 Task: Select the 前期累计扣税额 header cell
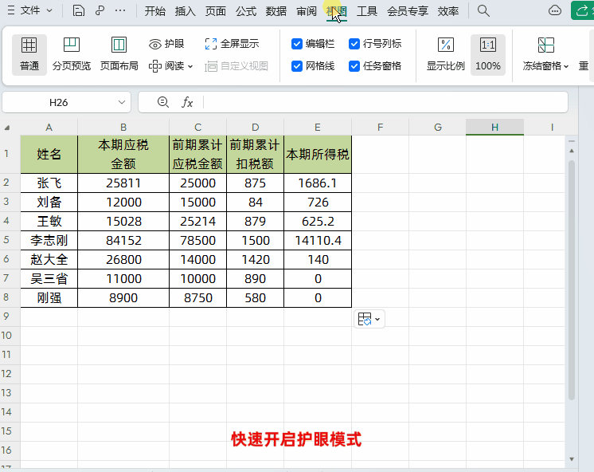pos(256,155)
